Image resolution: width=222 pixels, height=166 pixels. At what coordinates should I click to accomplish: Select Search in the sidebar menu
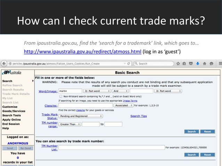click(x=7, y=81)
